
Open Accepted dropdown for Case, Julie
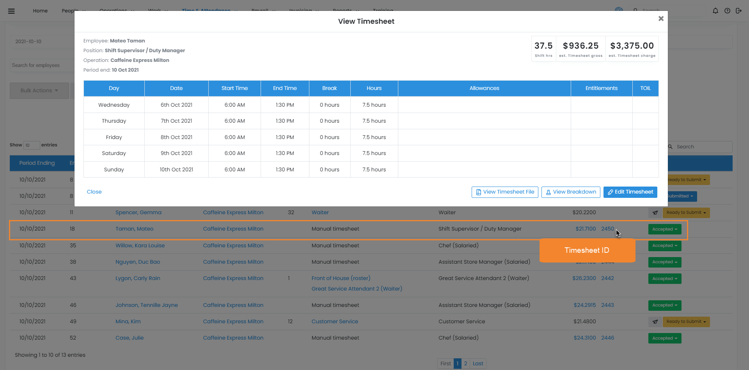(x=665, y=338)
